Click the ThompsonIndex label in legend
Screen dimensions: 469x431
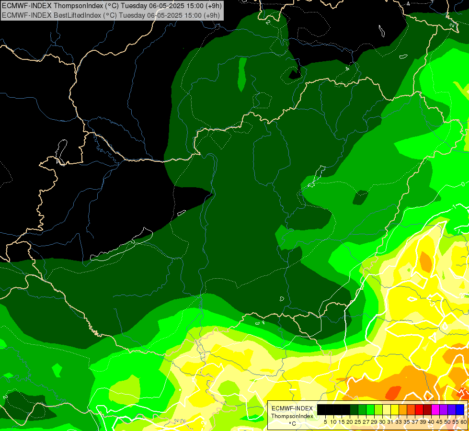pyautogui.click(x=292, y=416)
